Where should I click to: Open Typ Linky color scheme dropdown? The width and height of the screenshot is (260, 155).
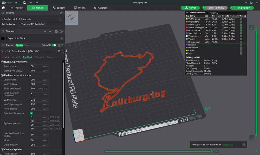(x=222, y=13)
